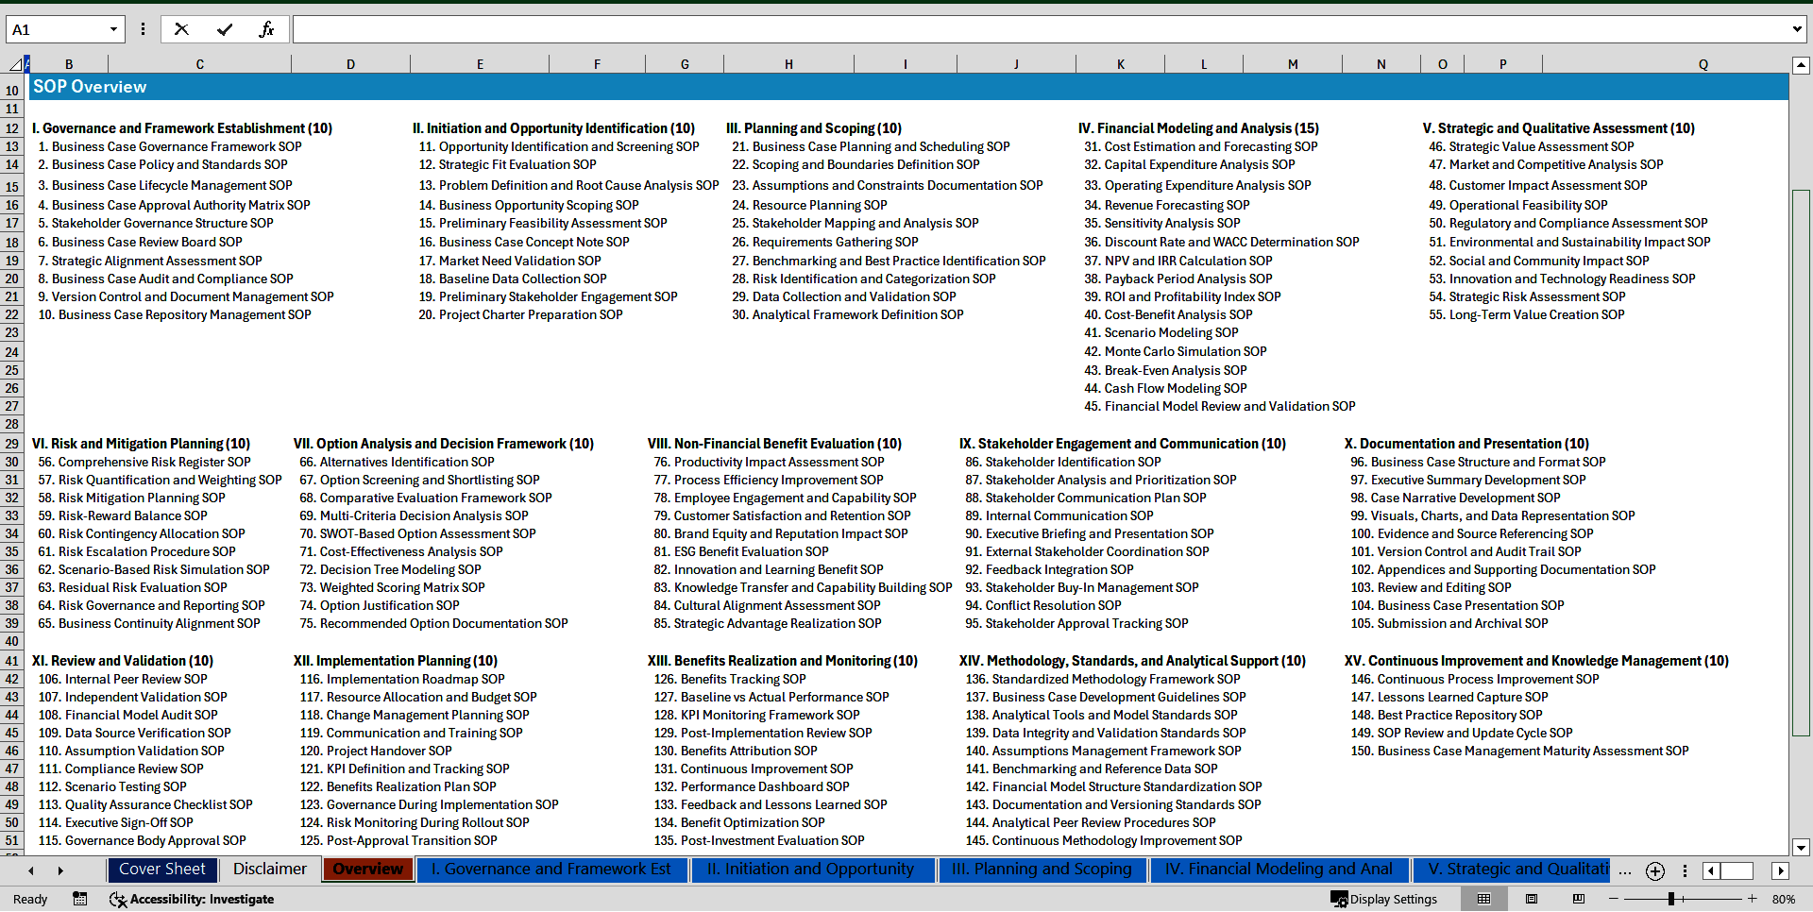
Task: Click the 80% zoom level
Action: [1783, 899]
